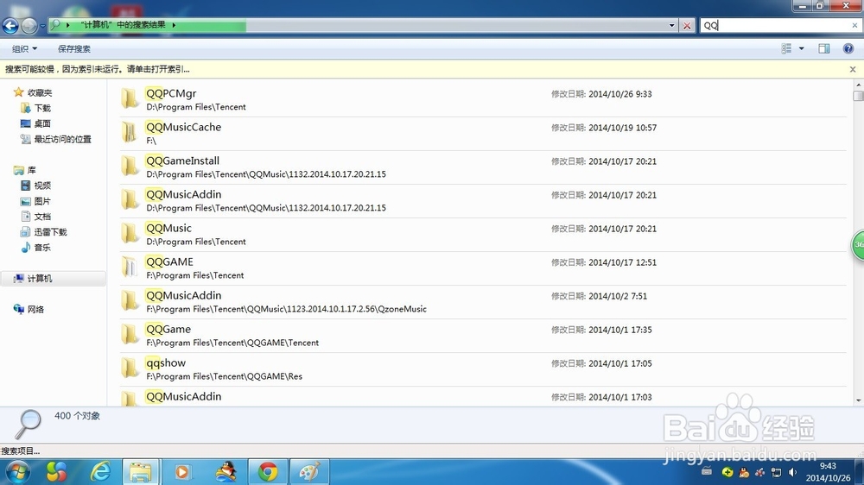The image size is (864, 485).
Task: Open the 迅雷下载 library
Action: (43, 232)
